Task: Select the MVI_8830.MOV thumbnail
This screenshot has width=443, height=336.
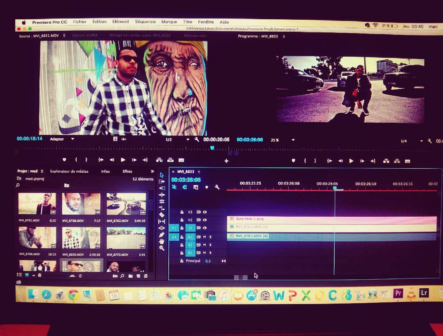Action: click(x=81, y=238)
